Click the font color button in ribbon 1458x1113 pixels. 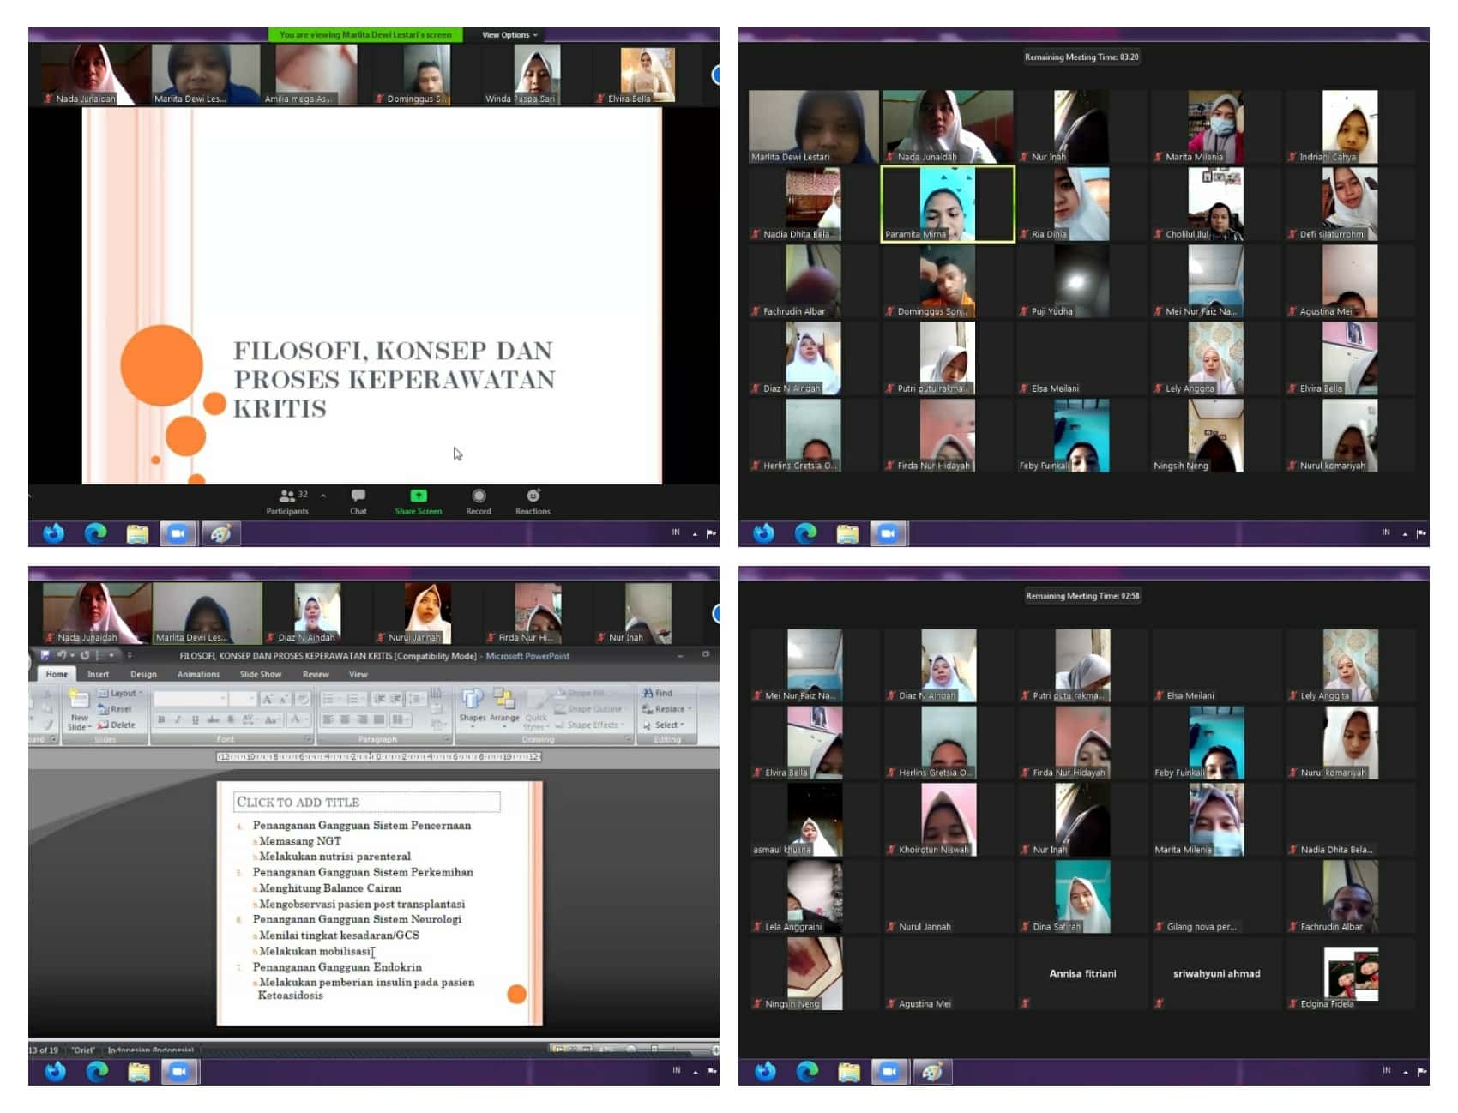[296, 720]
